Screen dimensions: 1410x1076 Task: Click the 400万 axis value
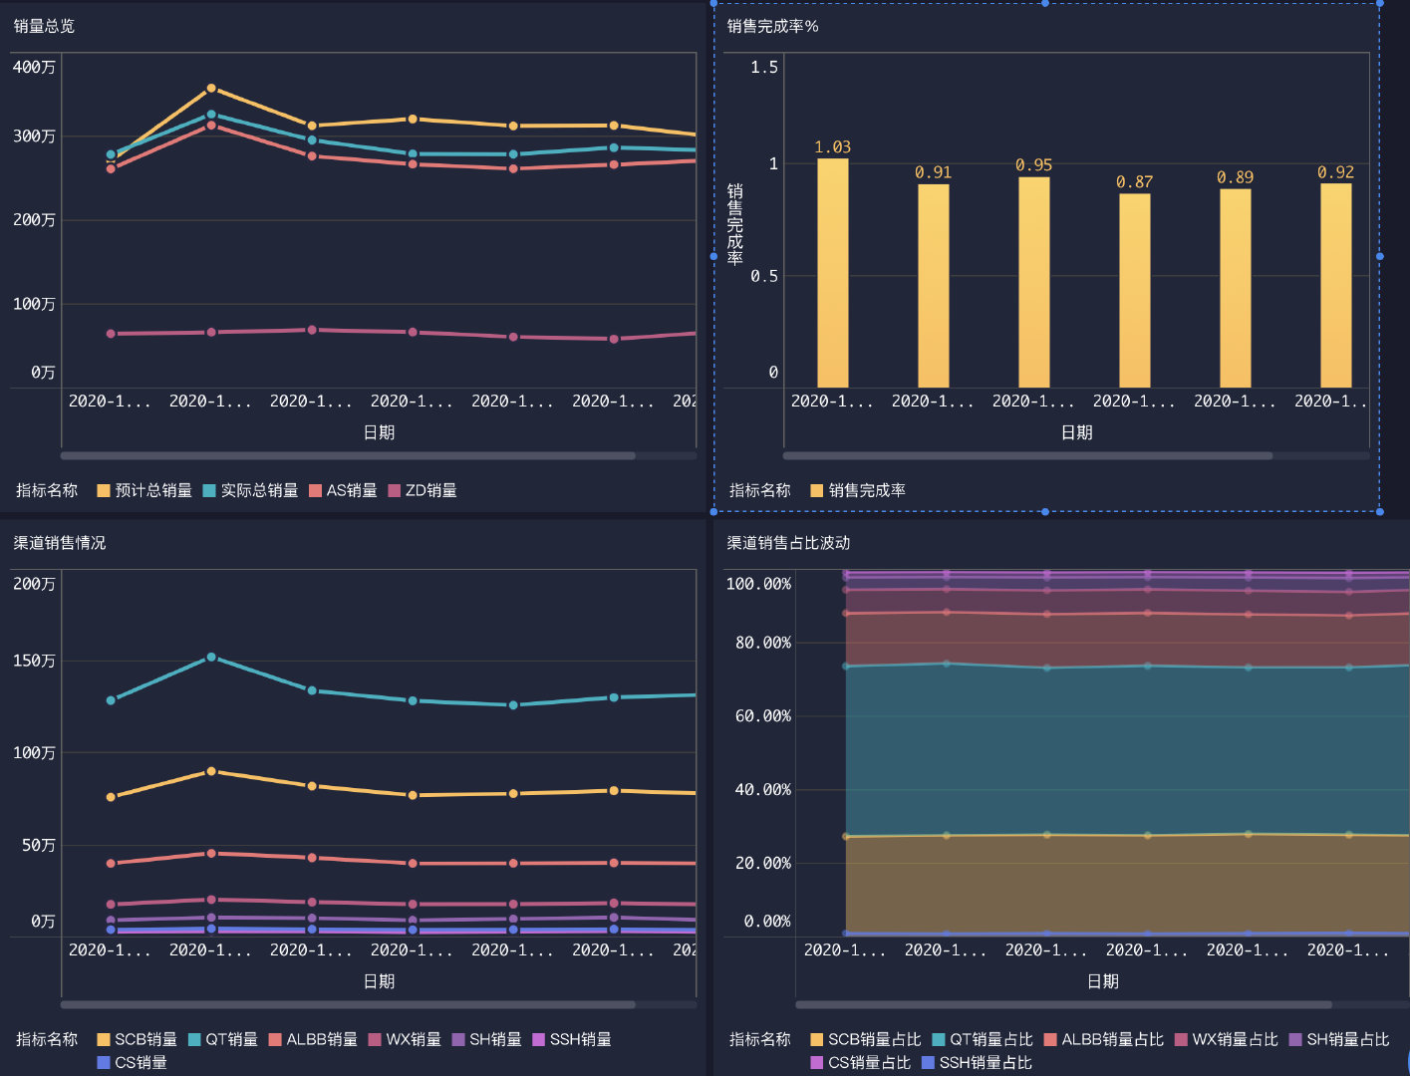point(34,67)
